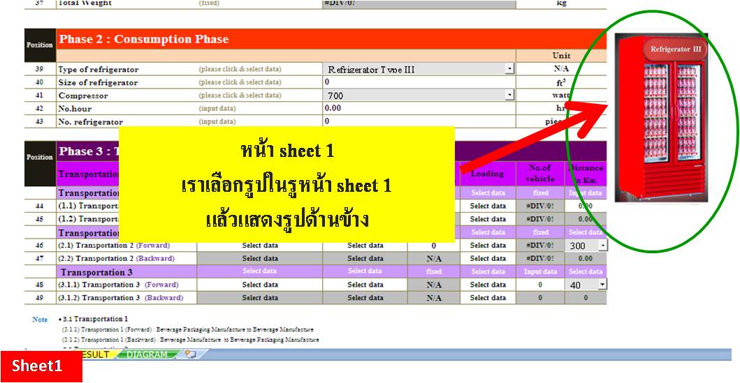Screen dimensions: 740x383
Task: Click the No. refrigerator value cell
Action: (x=419, y=121)
